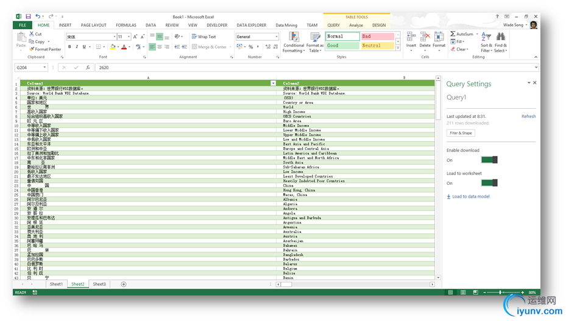Screen dimensions: 566x321
Task: Switch to the QUERY tab
Action: [333, 25]
